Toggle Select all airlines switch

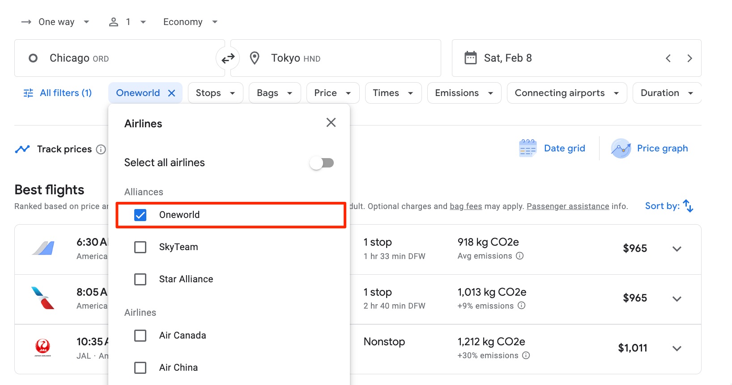[322, 163]
